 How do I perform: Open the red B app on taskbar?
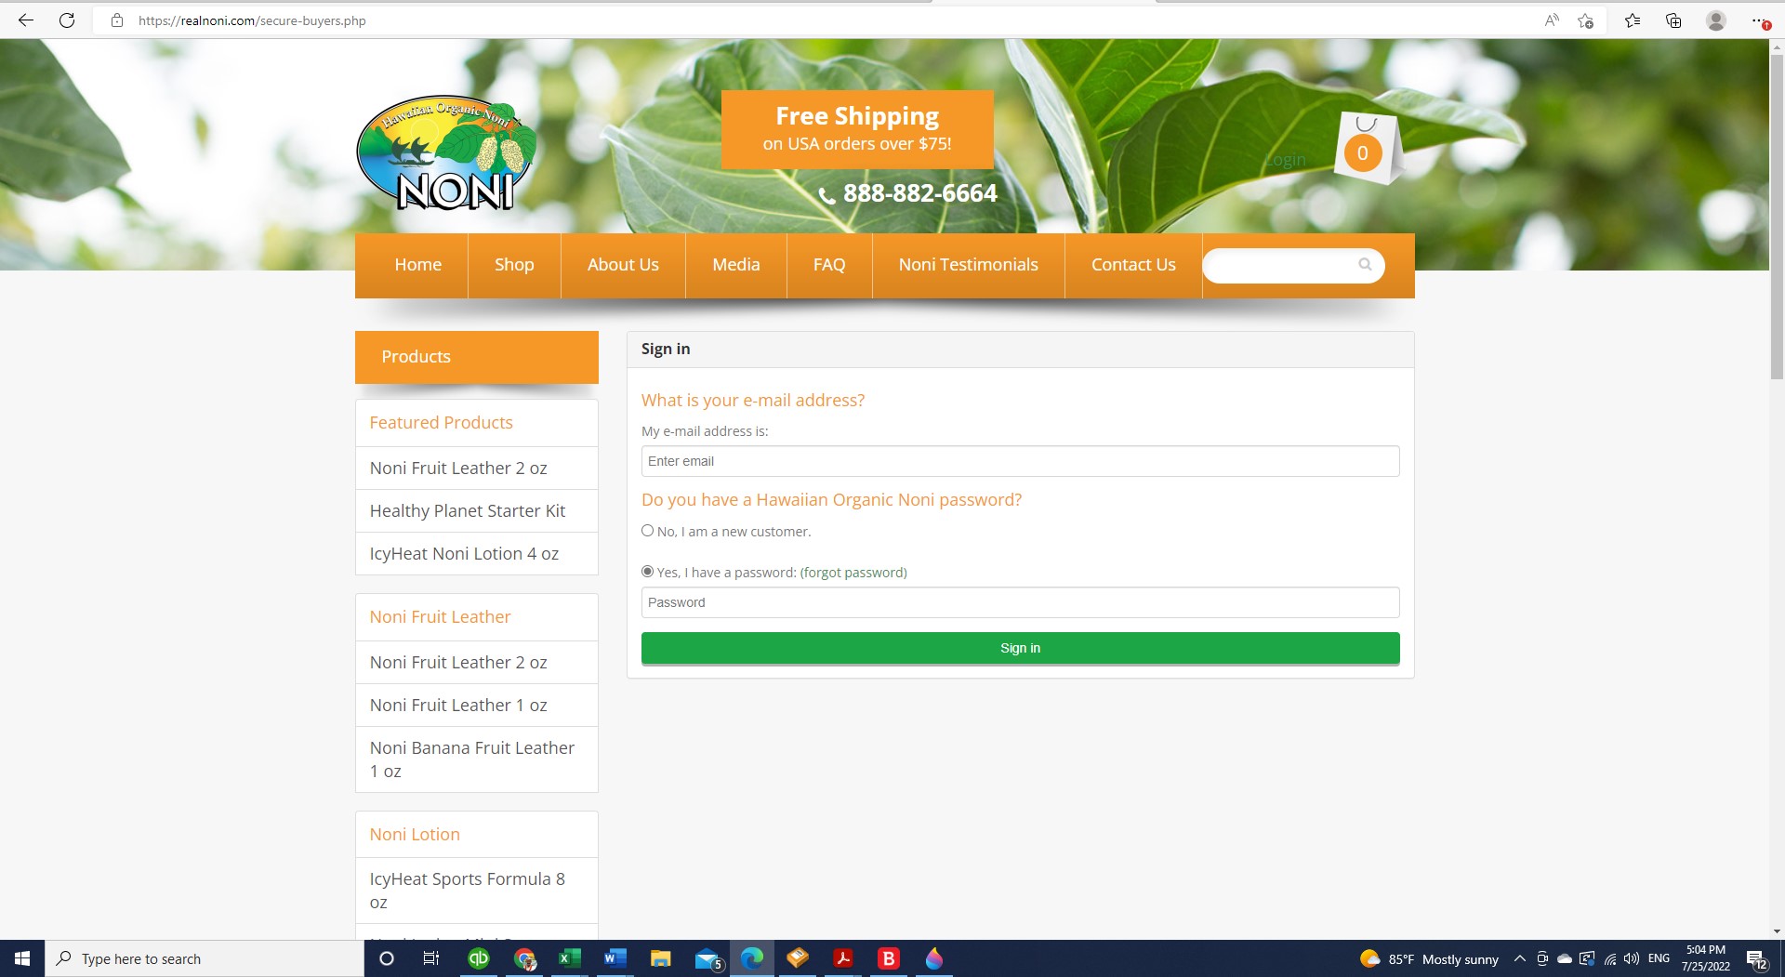[x=889, y=958]
